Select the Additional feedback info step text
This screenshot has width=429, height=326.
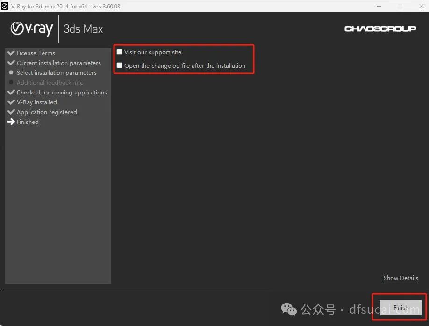point(50,82)
